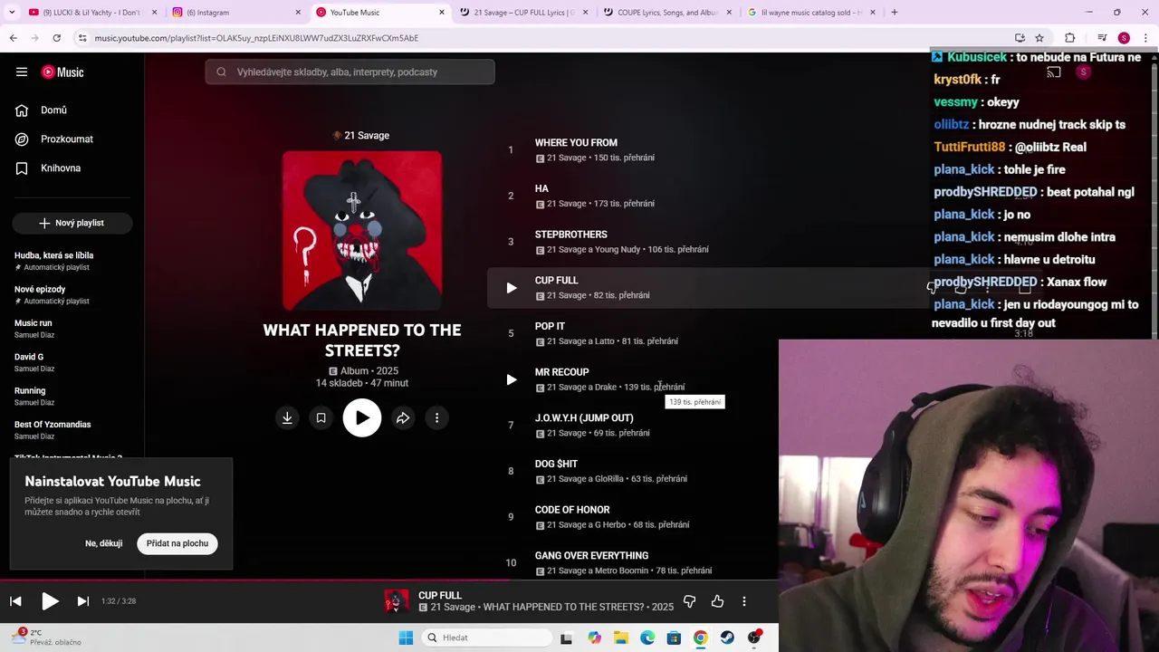Open File Explorer from taskbar
Screen dimensions: 1159x652
click(621, 638)
